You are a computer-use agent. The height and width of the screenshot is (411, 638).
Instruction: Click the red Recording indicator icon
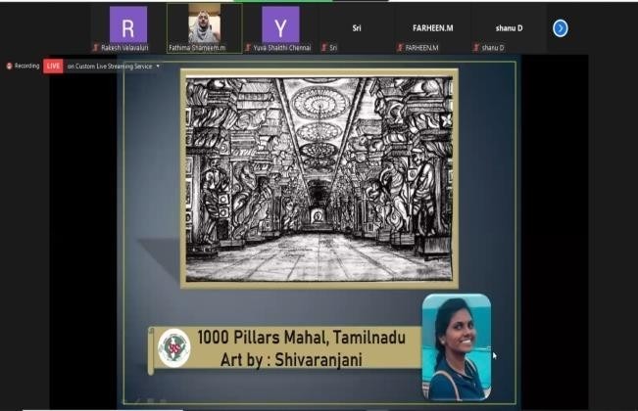click(x=10, y=66)
